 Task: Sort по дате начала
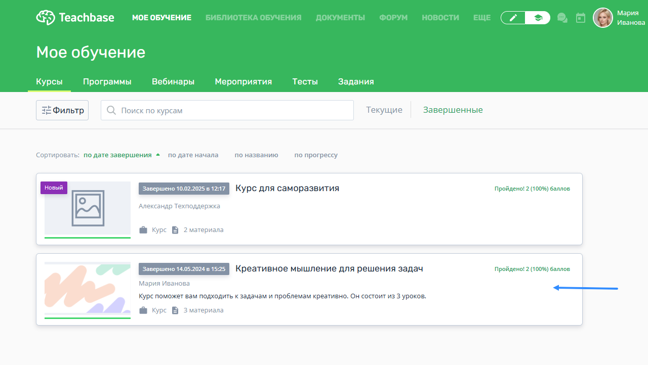click(x=193, y=155)
